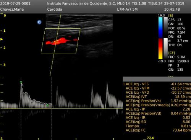The image size is (191, 140).
Task: Click the grayscale B-mode map bar
Action: [x=165, y=28]
